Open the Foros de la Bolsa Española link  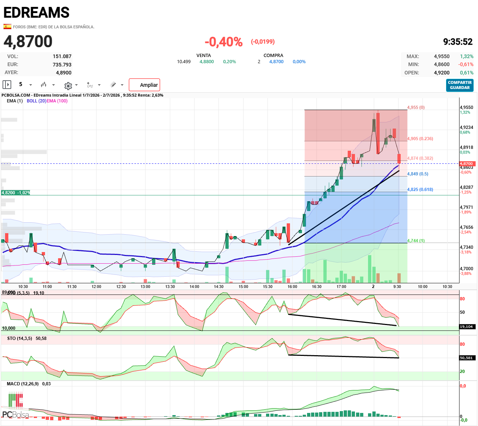point(54,27)
